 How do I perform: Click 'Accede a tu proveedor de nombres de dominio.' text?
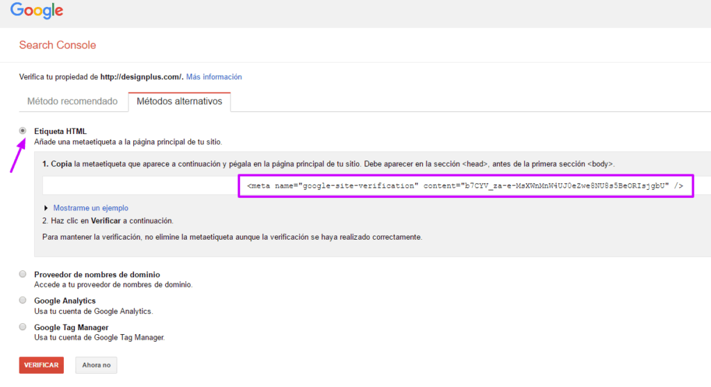[113, 284]
